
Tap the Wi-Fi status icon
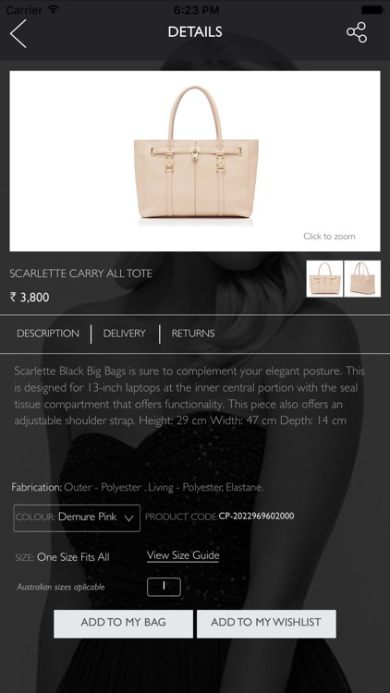54,9
